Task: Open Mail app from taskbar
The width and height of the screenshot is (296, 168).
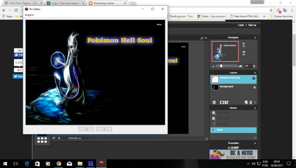Action: pyautogui.click(x=69, y=163)
